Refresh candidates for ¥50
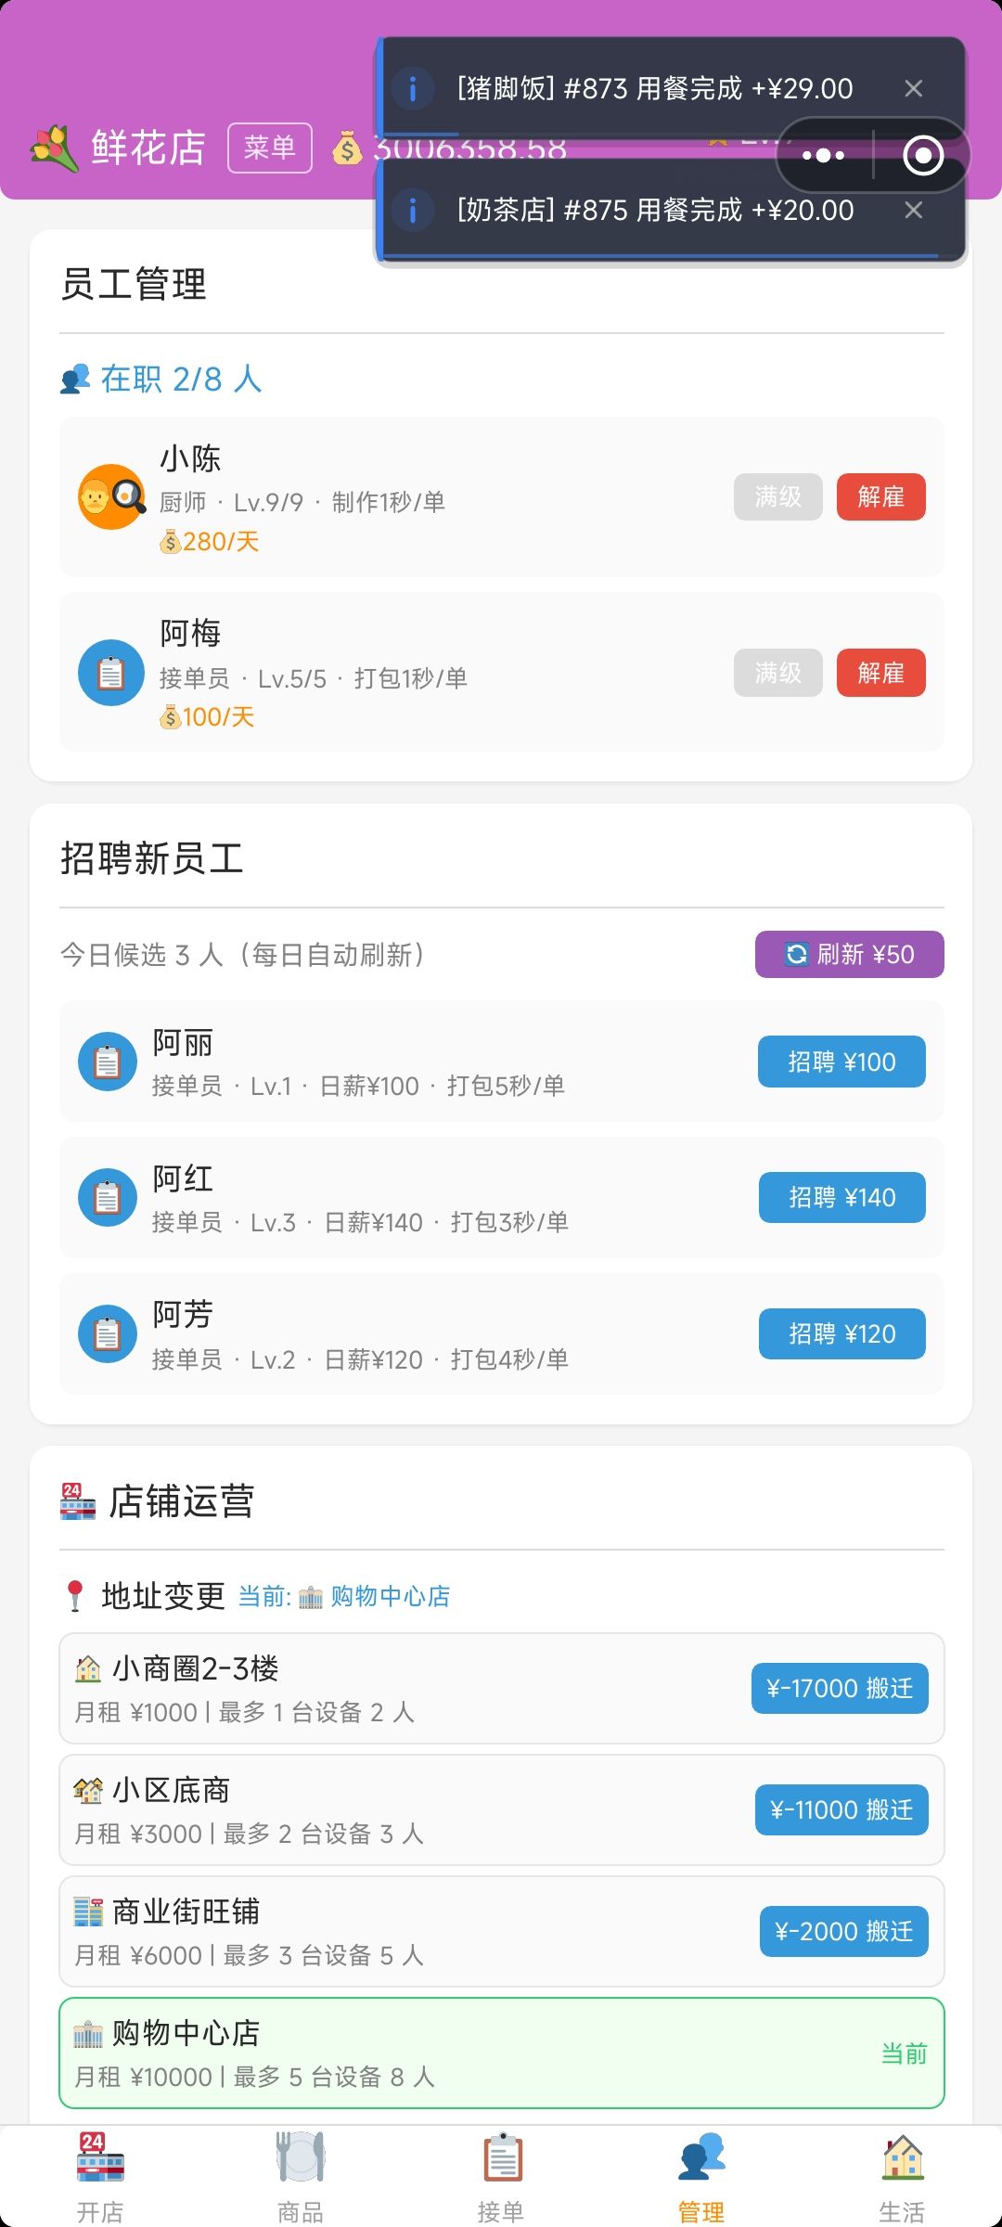1002x2227 pixels. pyautogui.click(x=849, y=954)
